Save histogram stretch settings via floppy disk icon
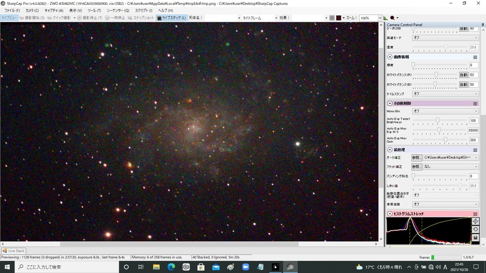The image size is (486, 273). (475, 238)
